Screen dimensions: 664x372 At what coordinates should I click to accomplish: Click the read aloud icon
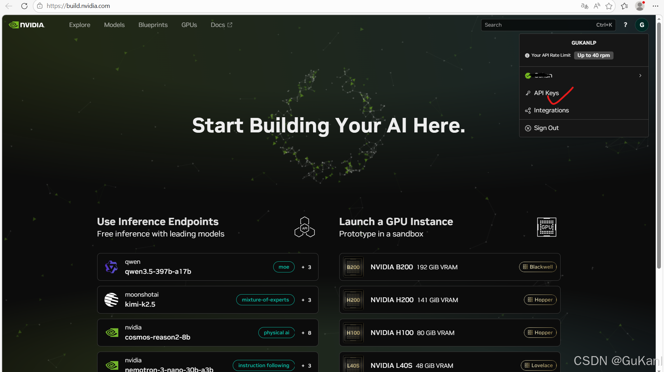[597, 6]
